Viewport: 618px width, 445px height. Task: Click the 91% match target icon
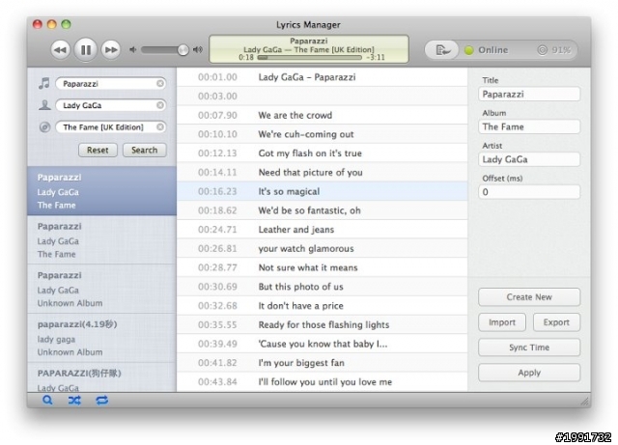point(543,50)
